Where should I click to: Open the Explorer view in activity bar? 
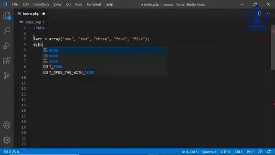coord(7,15)
